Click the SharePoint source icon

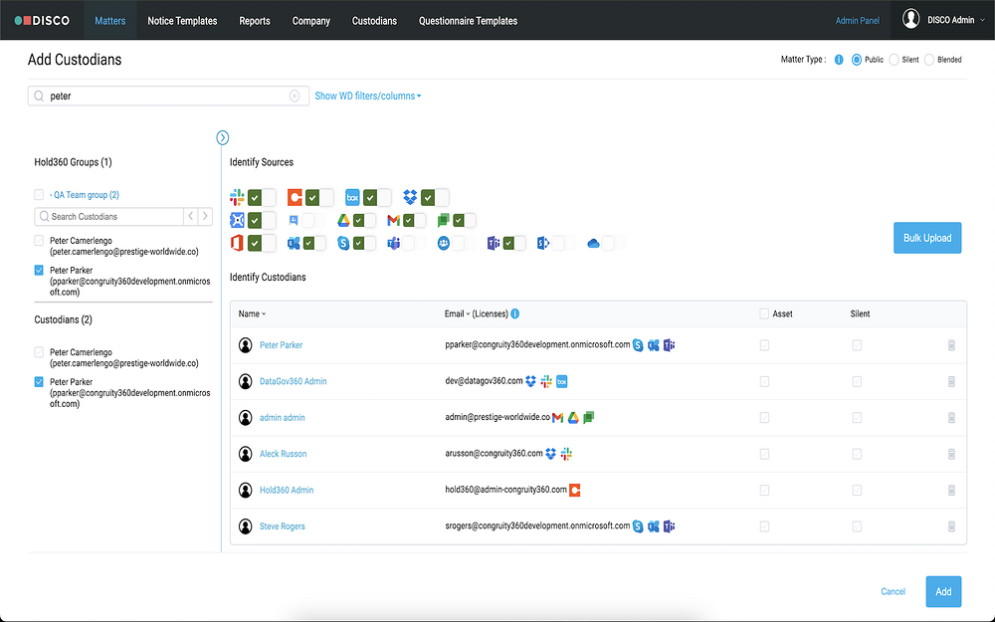pos(543,243)
